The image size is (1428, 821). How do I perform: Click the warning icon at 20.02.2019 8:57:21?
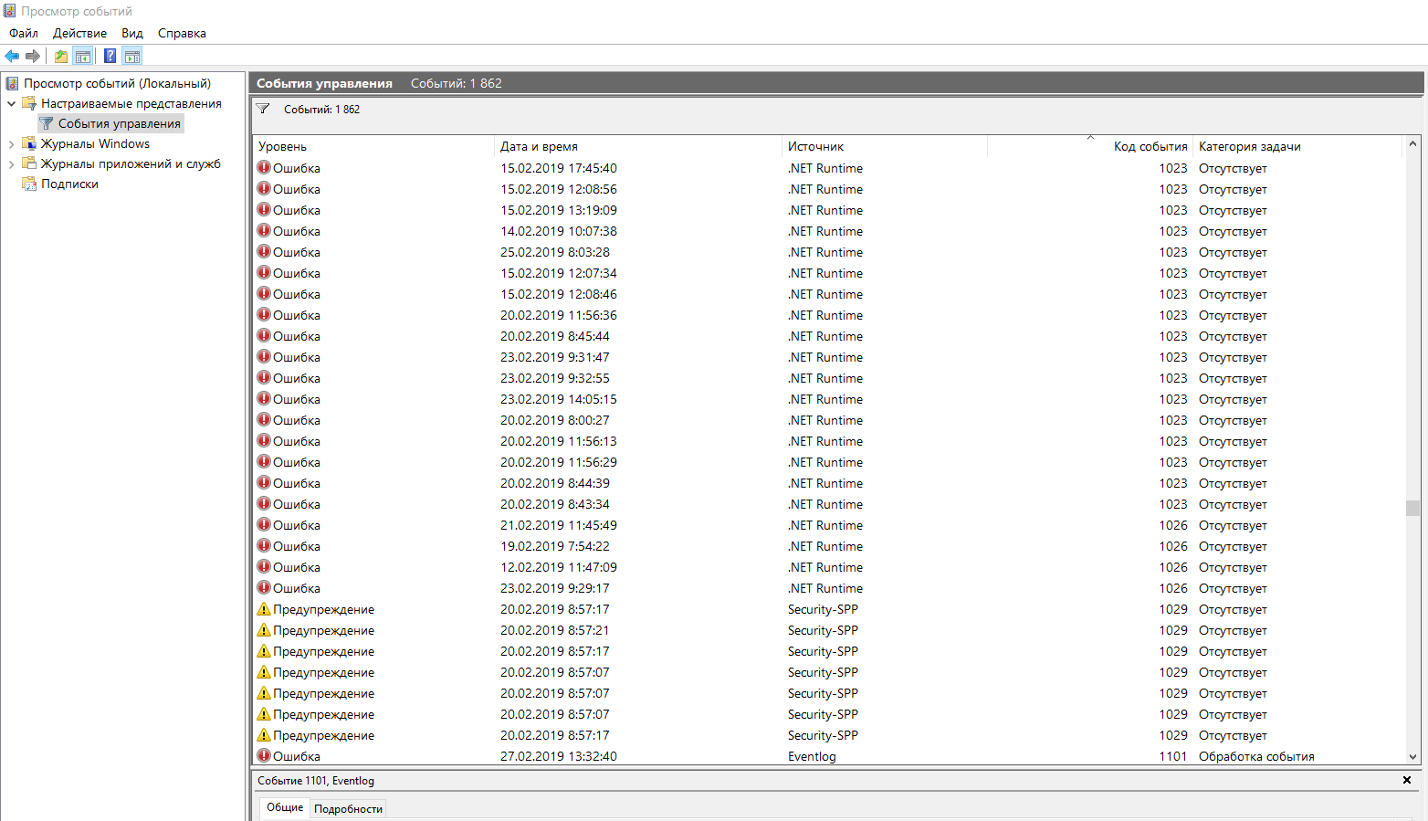click(x=264, y=629)
